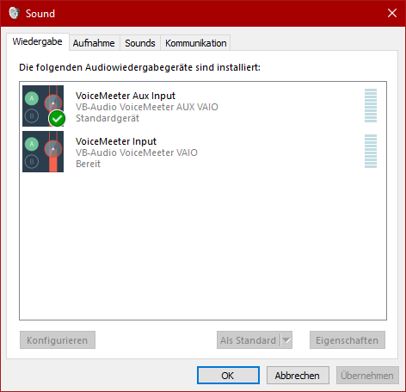Apply changes with Übernehmen
Image resolution: width=406 pixels, height=392 pixels.
[x=367, y=376]
